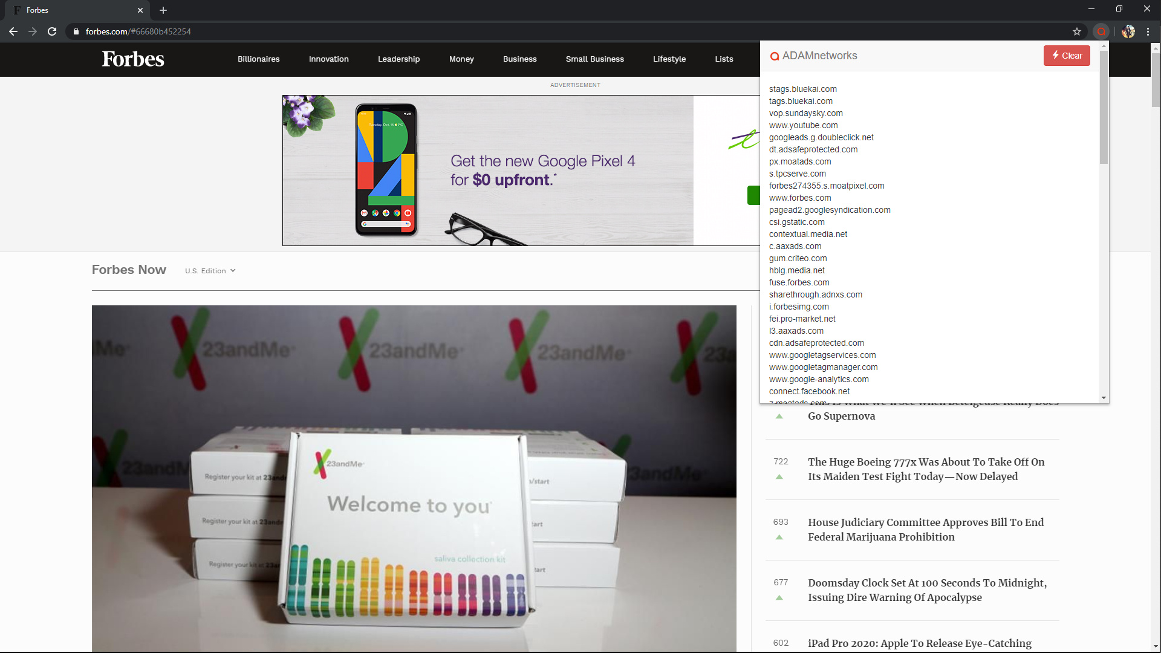
Task: Click www.youtube.com entry
Action: 804,125
